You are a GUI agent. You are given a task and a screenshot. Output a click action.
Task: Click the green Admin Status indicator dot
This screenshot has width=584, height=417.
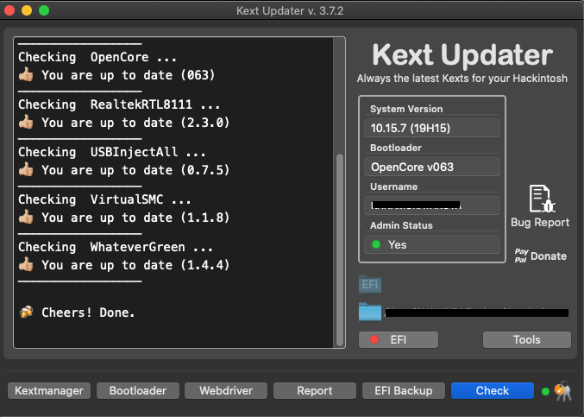click(376, 244)
